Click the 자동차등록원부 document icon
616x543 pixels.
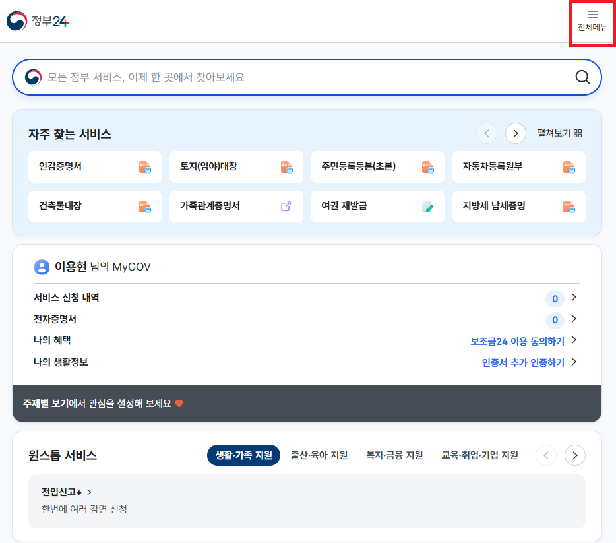570,167
